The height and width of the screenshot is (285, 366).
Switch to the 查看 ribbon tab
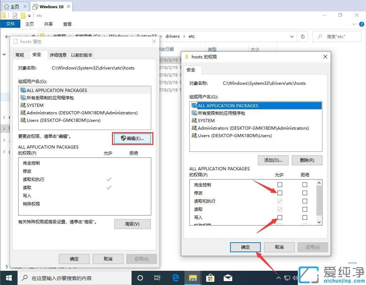click(68, 24)
